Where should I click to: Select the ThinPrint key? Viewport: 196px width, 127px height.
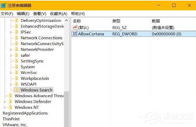point(11,119)
